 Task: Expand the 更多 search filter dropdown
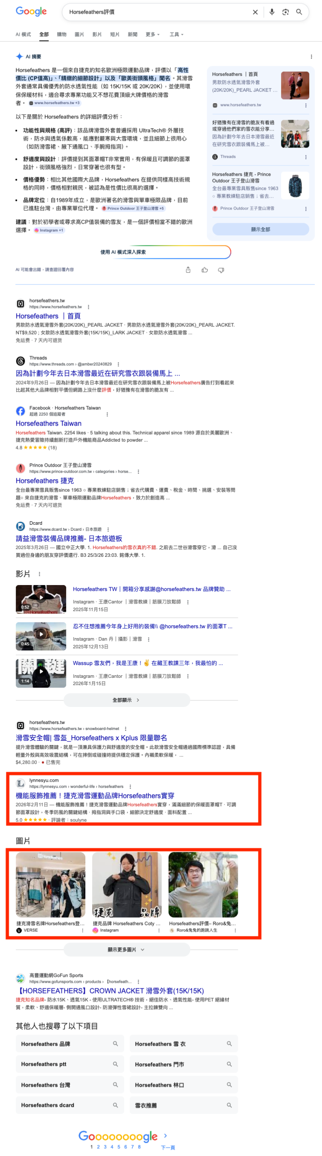coord(153,35)
